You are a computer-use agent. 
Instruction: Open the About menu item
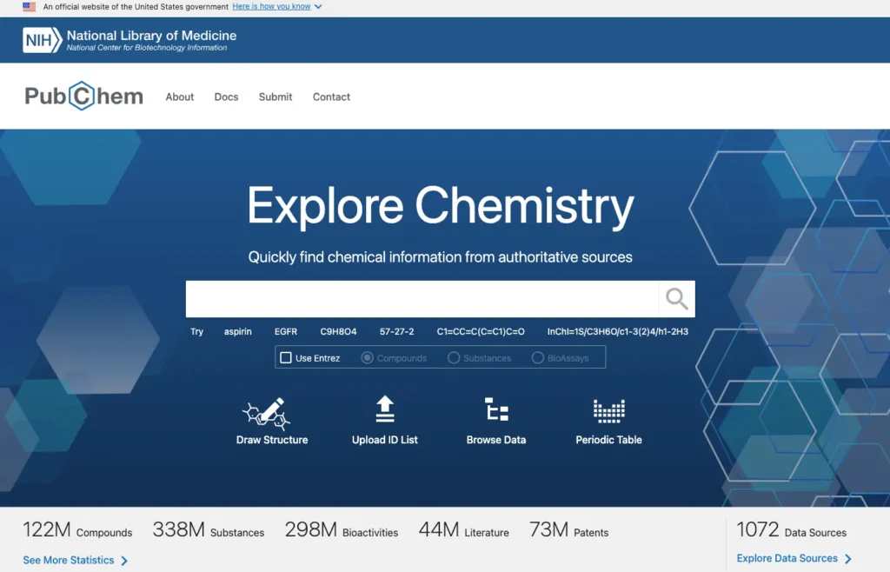tap(180, 97)
